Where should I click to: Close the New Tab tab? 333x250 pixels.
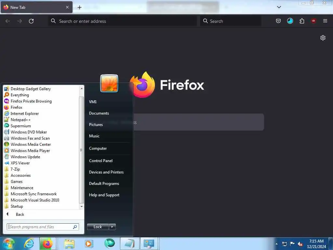pos(67,7)
